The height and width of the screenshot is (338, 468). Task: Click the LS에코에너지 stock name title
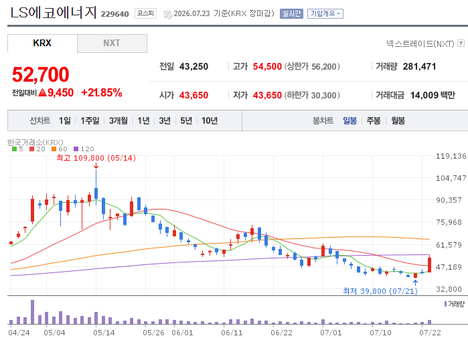point(54,13)
